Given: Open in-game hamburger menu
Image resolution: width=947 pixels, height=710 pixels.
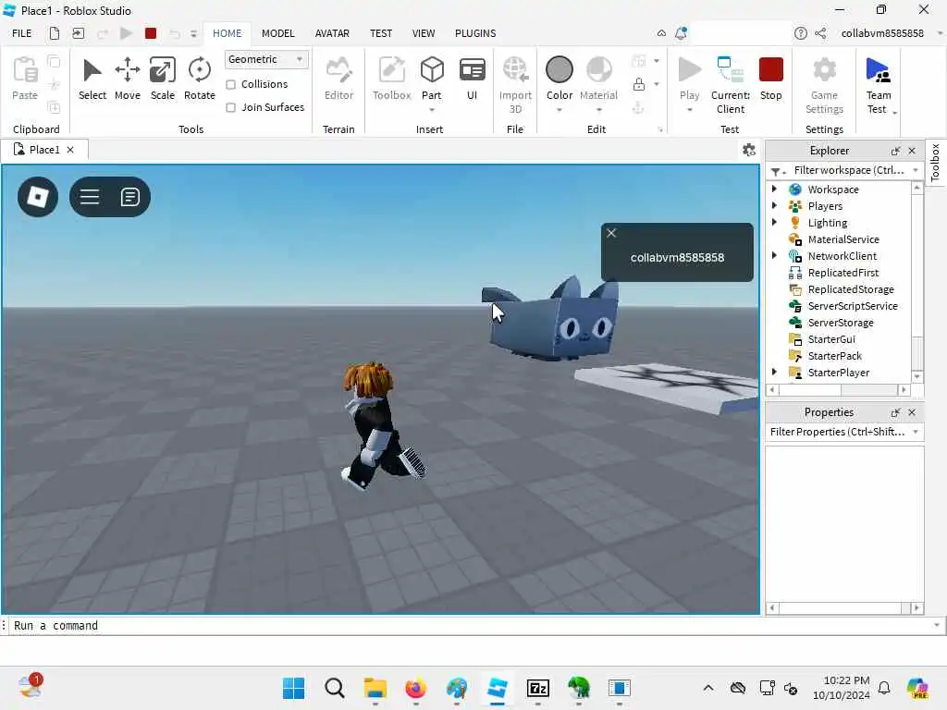Looking at the screenshot, I should pos(90,197).
